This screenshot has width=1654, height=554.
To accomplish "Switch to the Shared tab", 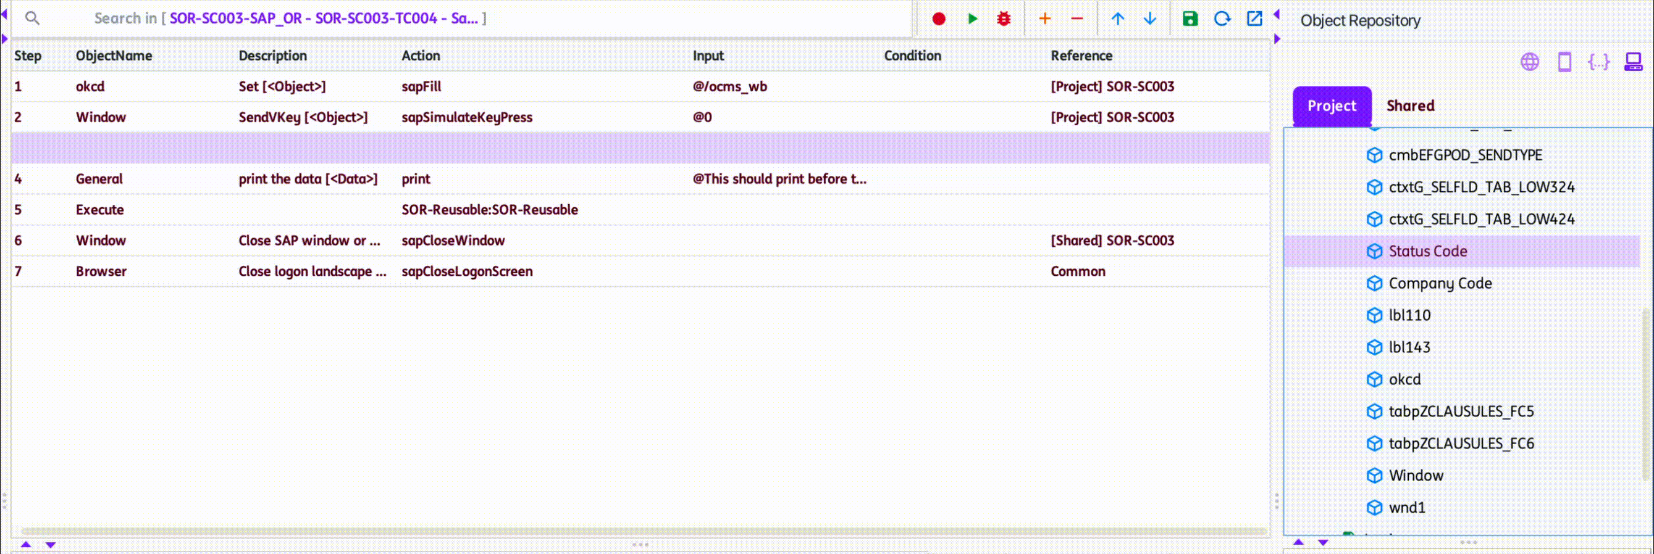I will [1410, 105].
